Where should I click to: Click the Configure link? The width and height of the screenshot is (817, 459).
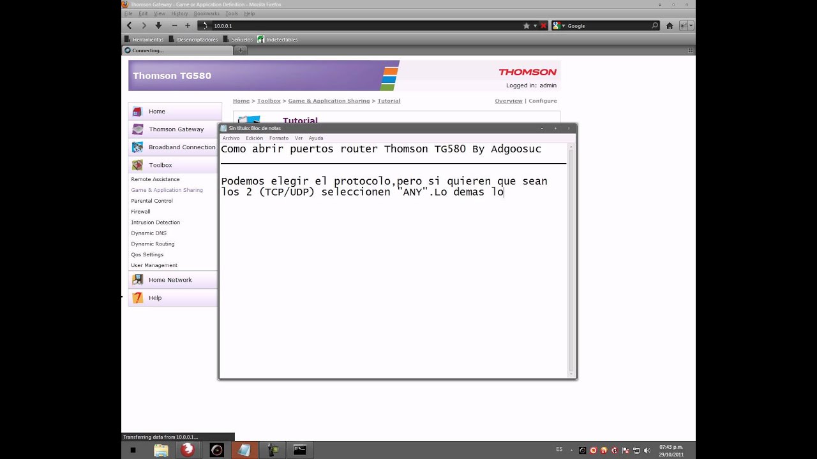[543, 101]
